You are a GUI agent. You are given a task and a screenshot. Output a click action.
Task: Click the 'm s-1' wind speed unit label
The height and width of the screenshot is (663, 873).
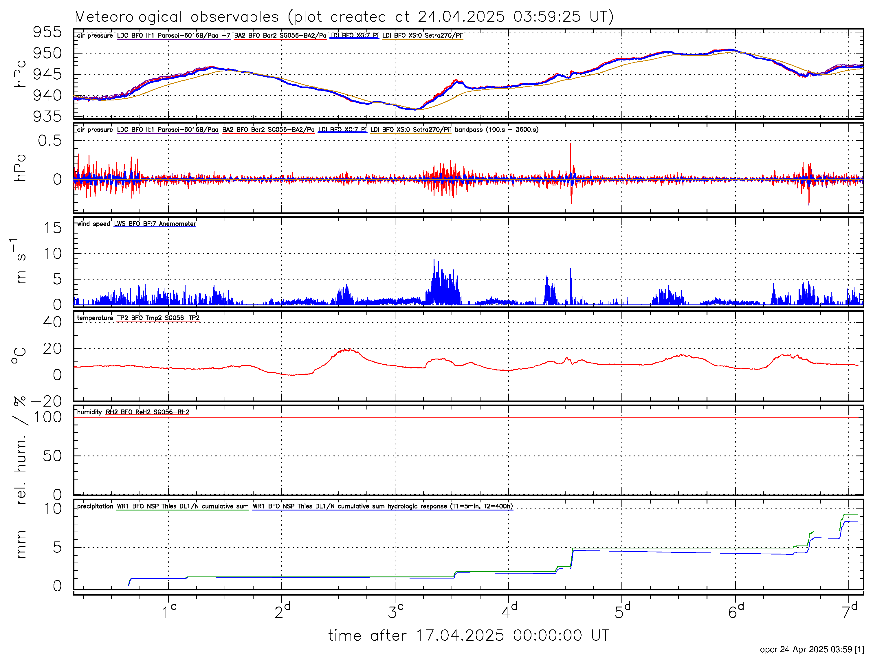tap(18, 261)
